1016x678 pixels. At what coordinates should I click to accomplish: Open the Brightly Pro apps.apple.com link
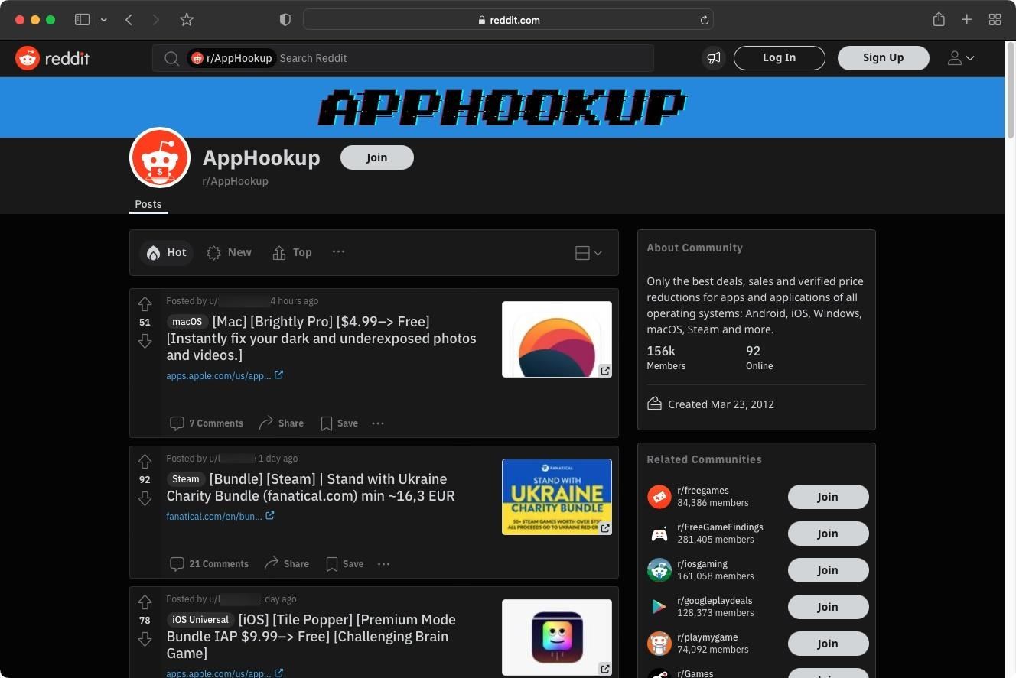[x=224, y=376]
